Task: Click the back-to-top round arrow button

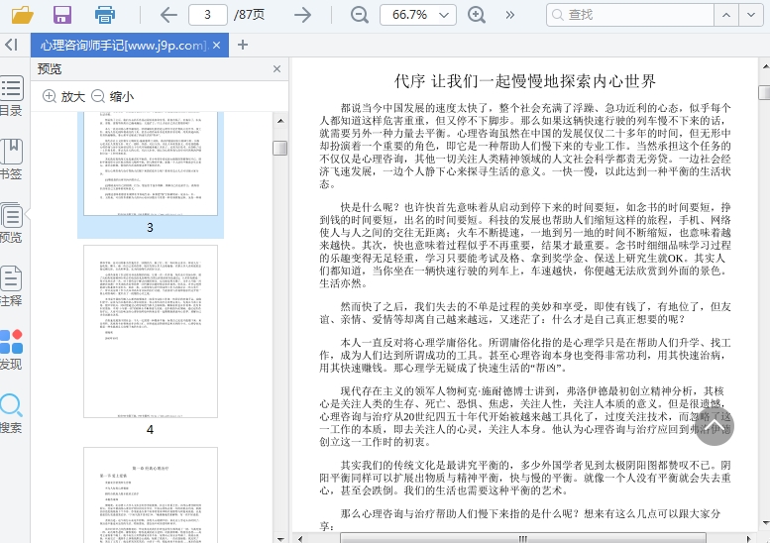Action: [x=715, y=426]
